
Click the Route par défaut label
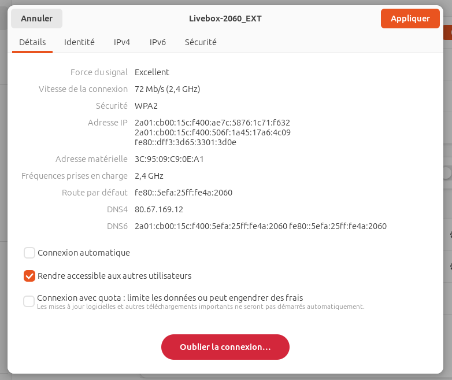(x=95, y=193)
